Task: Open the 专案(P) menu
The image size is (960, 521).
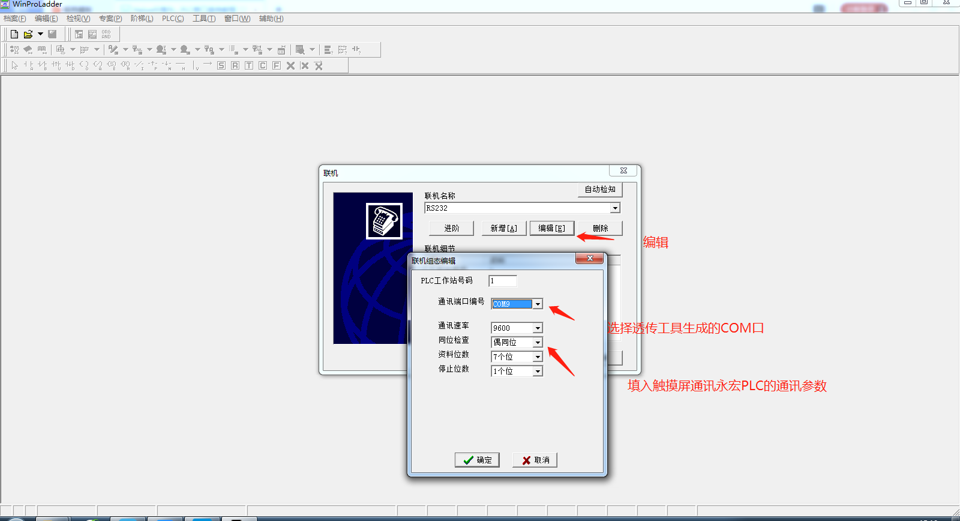Action: coord(110,19)
